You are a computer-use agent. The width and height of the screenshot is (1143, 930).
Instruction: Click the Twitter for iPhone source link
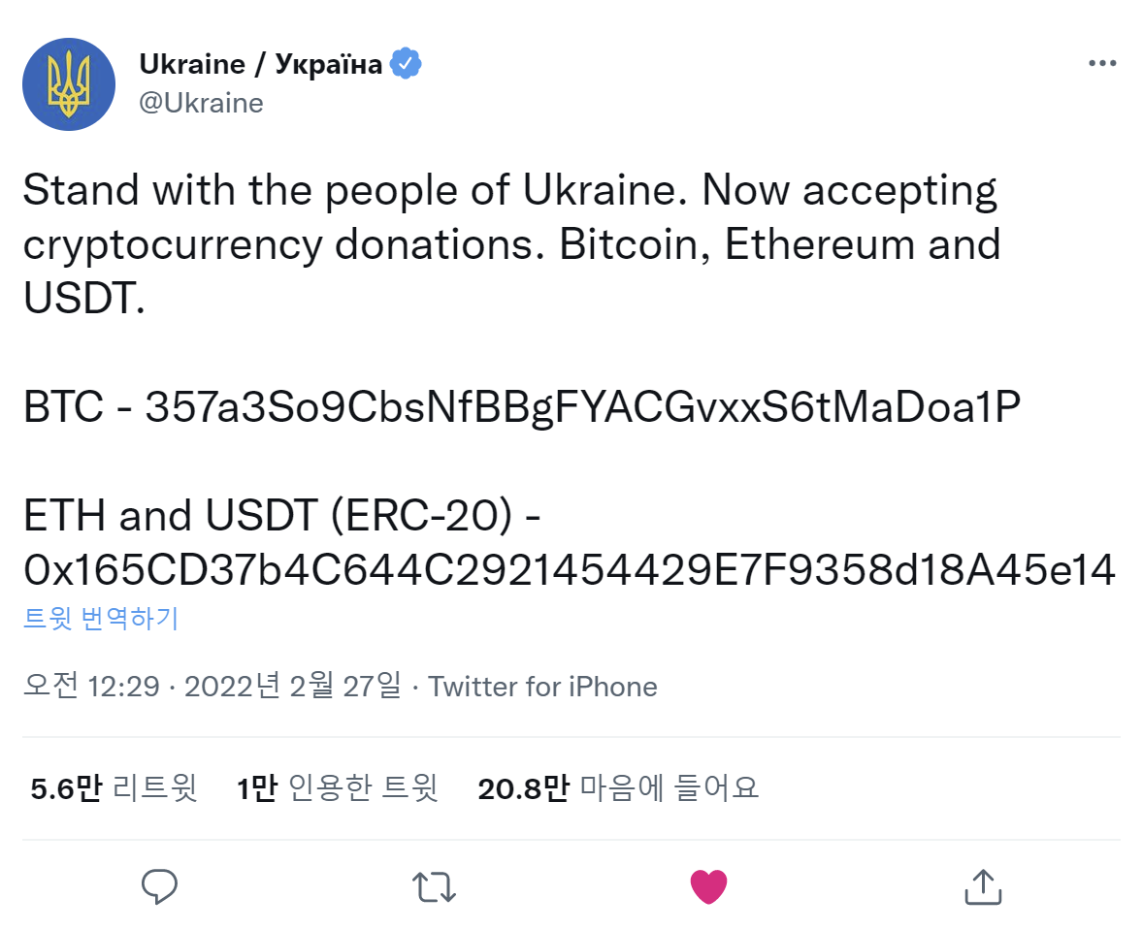[x=542, y=687]
